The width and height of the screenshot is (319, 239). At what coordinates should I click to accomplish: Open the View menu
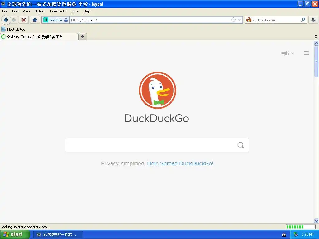pos(26,11)
